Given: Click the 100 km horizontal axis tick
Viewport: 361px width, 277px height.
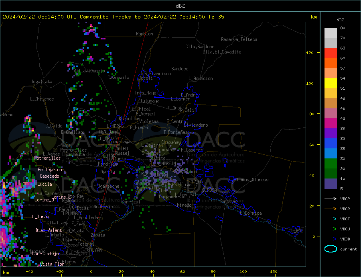Looking at the screenshot, I should point(243,272).
